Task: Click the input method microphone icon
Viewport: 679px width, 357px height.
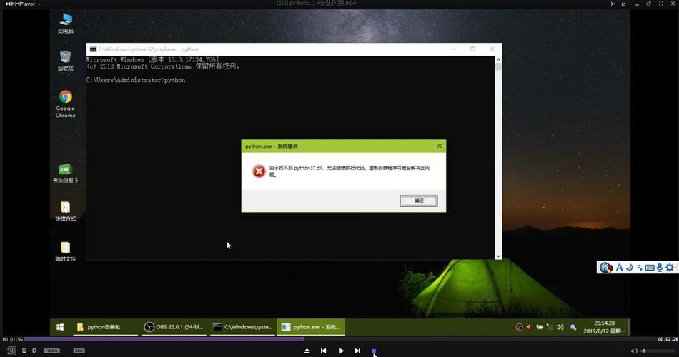Action: pos(660,268)
